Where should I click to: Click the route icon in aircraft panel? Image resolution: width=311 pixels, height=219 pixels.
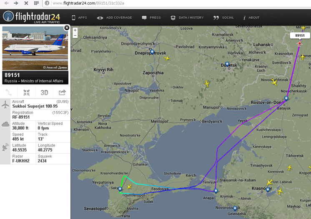8,92
